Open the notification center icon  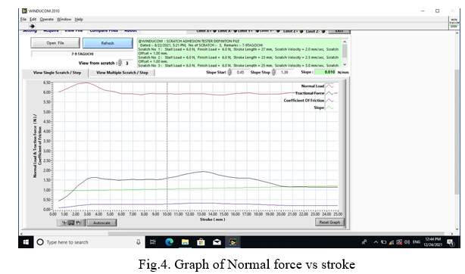pos(450,242)
